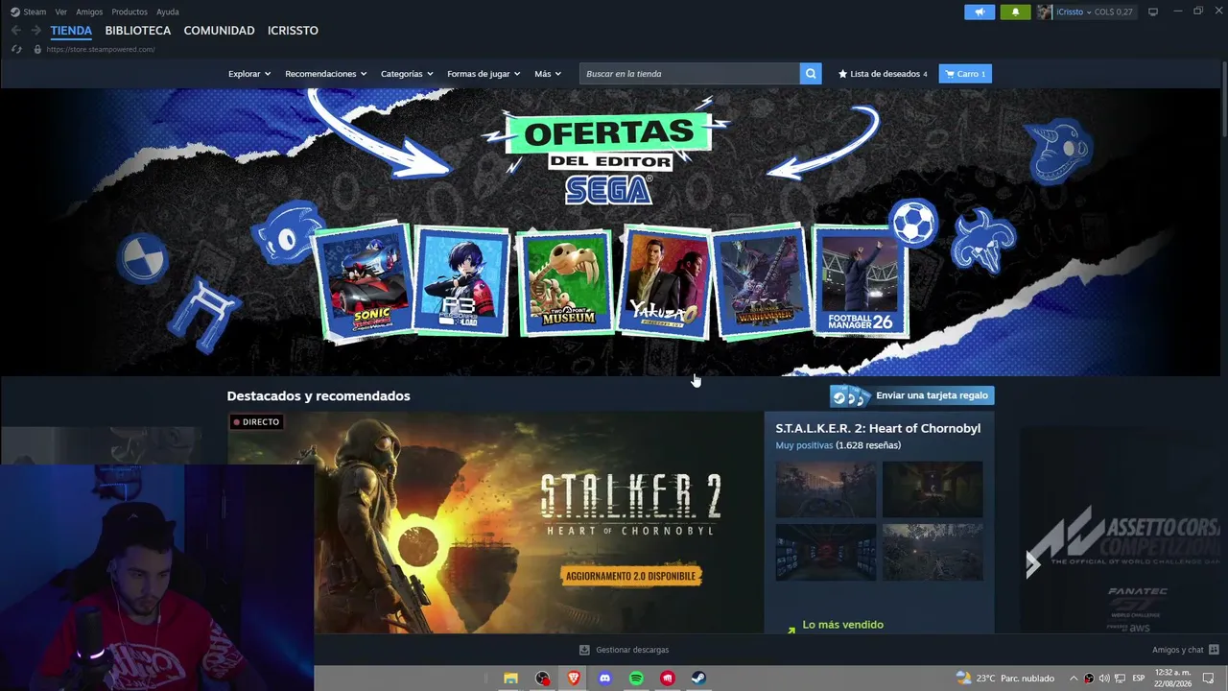View the bottom-right S.T.A.L.K.E.R. 2 screenshot thumbnail
This screenshot has width=1228, height=691.
click(933, 552)
